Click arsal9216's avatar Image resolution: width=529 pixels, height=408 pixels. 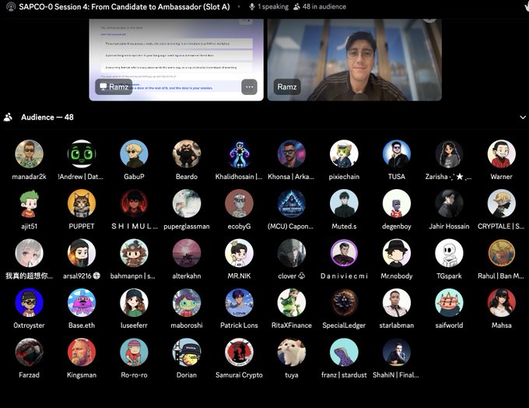pyautogui.click(x=82, y=253)
